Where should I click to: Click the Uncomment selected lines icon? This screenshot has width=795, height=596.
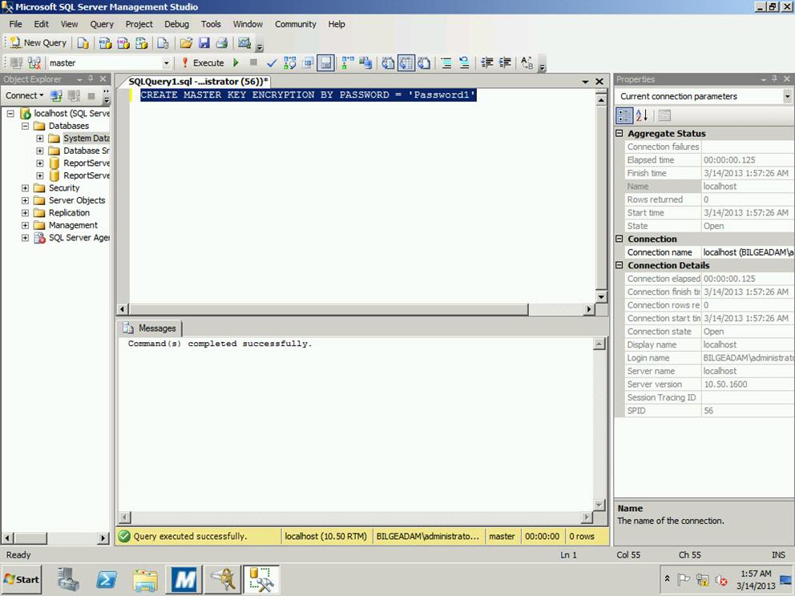tap(464, 62)
